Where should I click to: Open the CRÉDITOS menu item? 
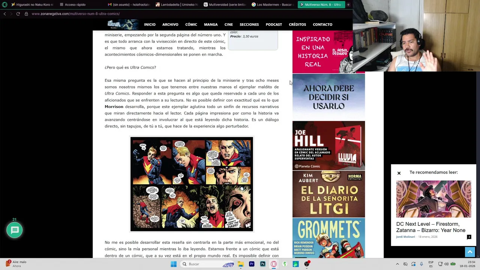click(297, 24)
